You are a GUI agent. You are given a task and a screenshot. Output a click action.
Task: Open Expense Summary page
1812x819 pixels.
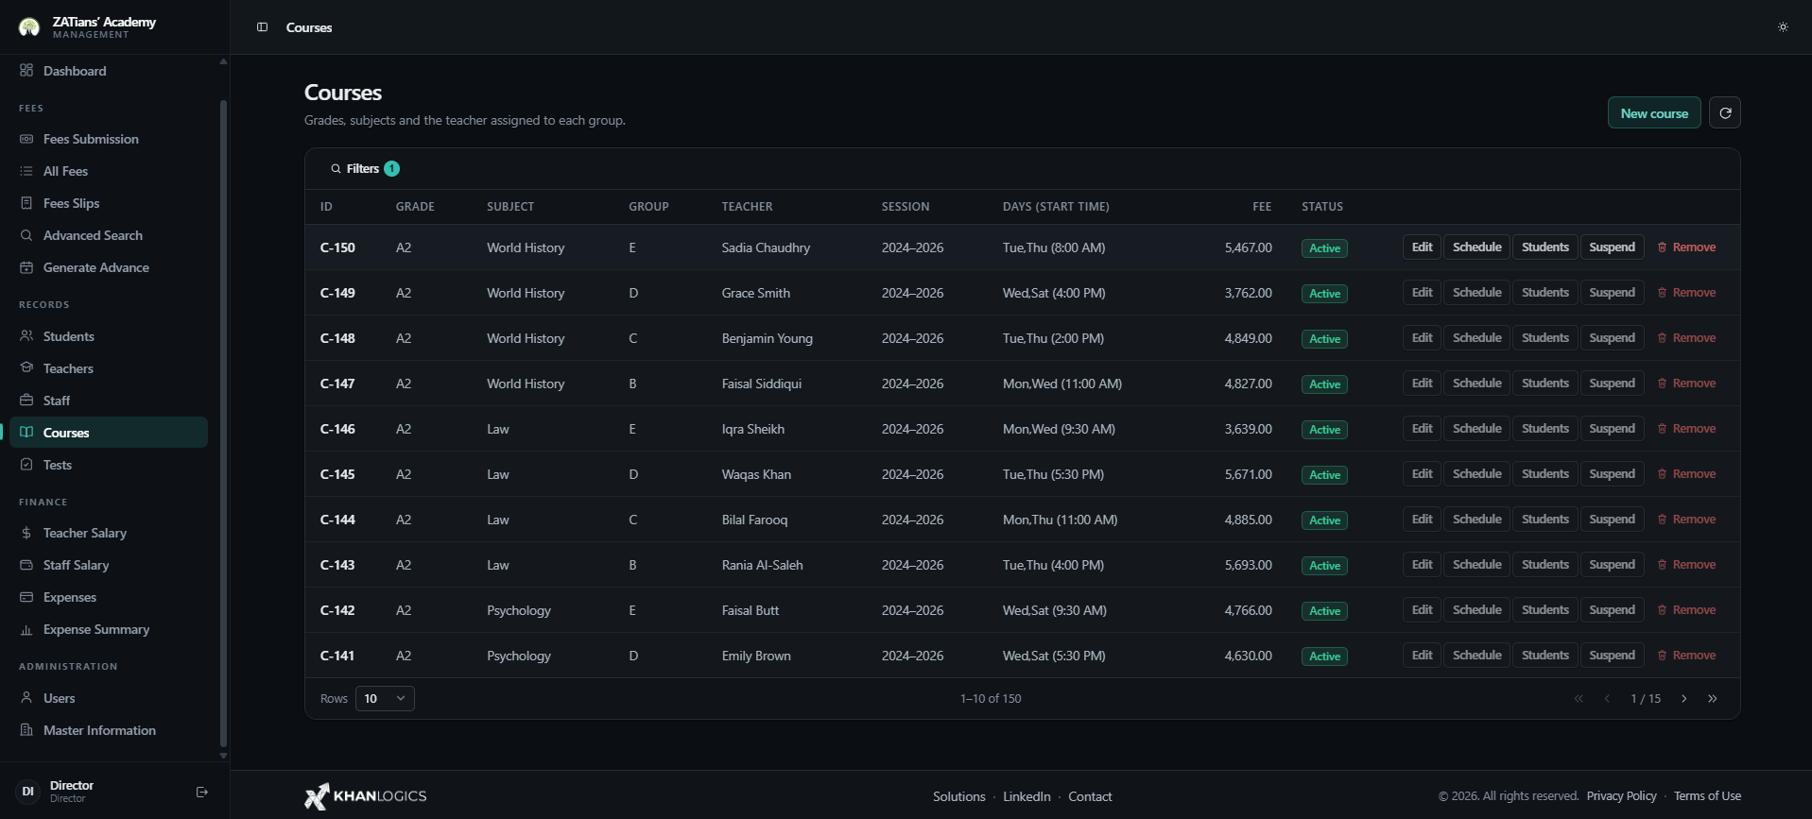pyautogui.click(x=109, y=629)
